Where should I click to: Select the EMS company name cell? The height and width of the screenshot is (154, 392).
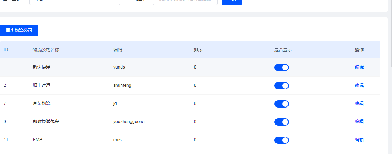(x=38, y=140)
